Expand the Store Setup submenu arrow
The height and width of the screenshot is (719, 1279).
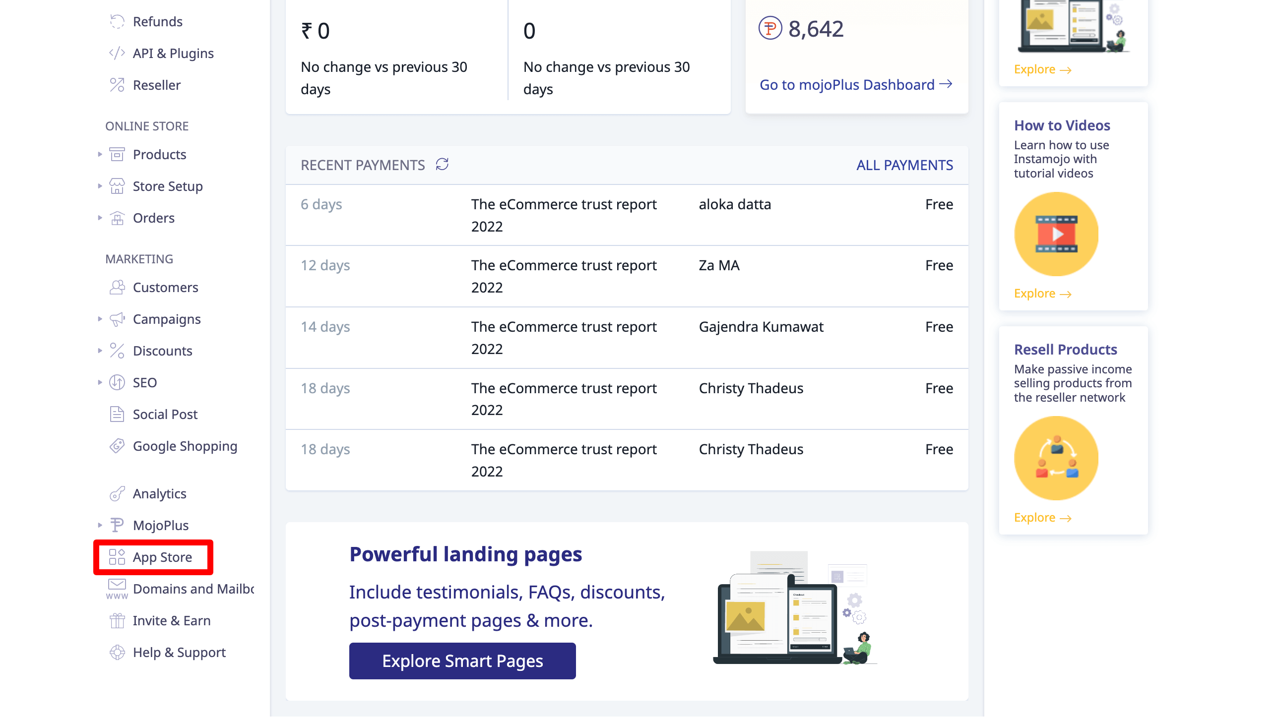tap(100, 186)
